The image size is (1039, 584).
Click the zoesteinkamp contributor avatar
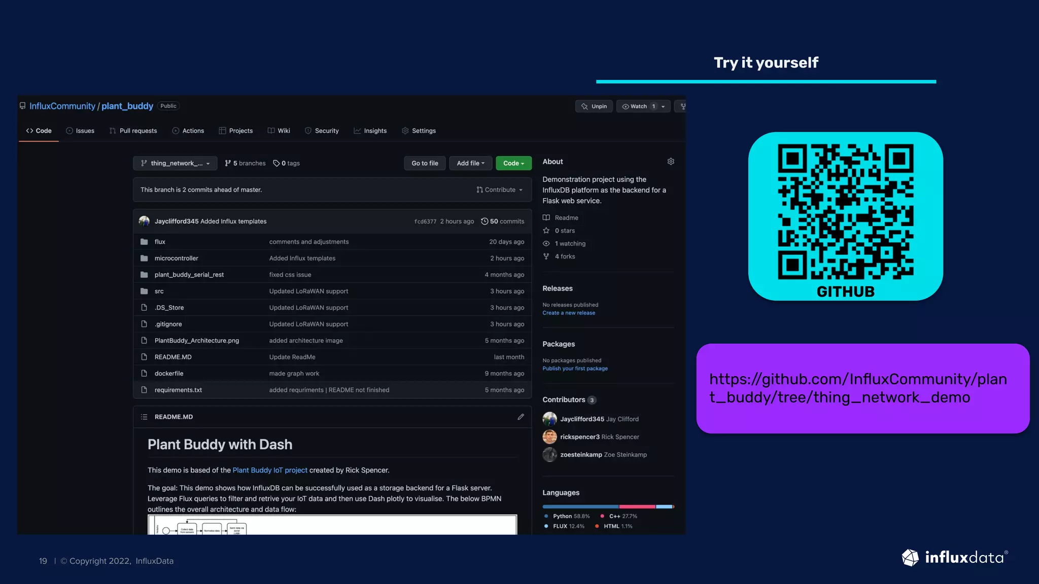[549, 454]
